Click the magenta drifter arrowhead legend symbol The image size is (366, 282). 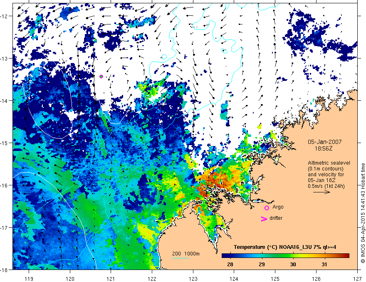pyautogui.click(x=264, y=219)
